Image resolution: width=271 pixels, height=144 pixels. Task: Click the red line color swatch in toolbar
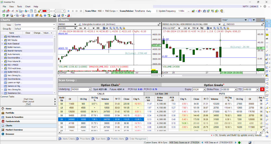(44, 11)
